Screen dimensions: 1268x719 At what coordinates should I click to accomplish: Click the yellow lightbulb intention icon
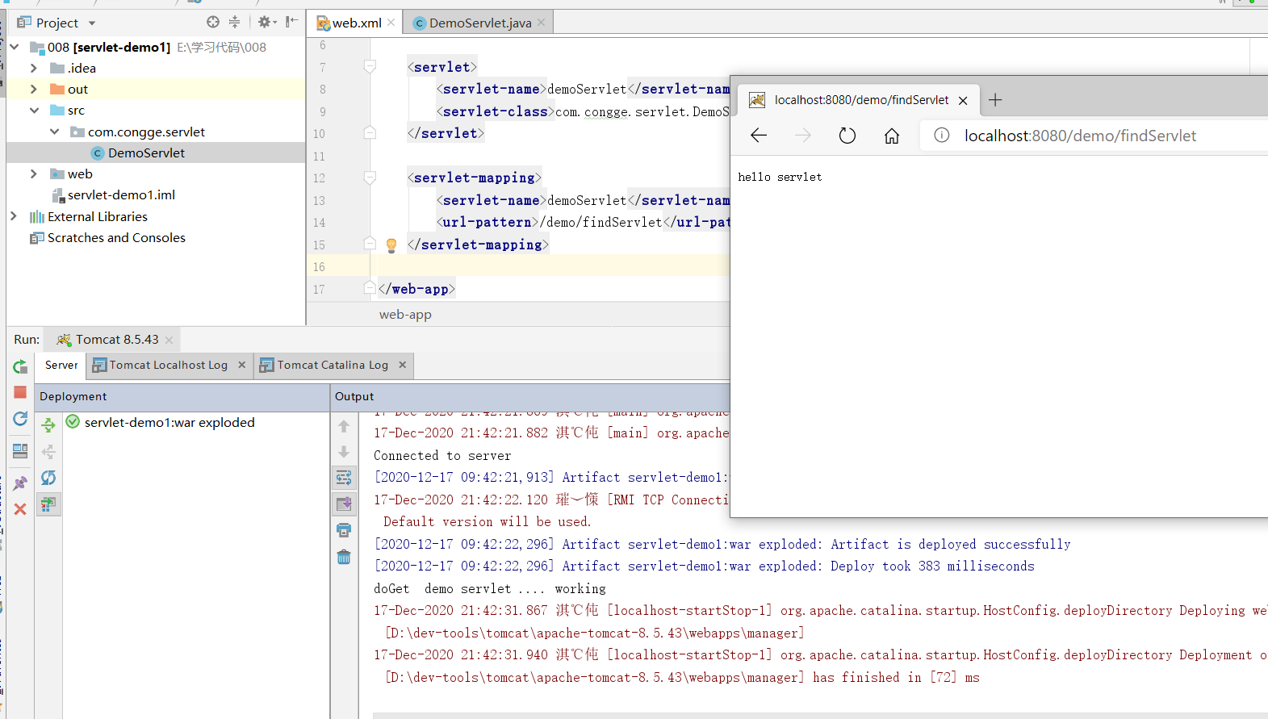(x=391, y=245)
